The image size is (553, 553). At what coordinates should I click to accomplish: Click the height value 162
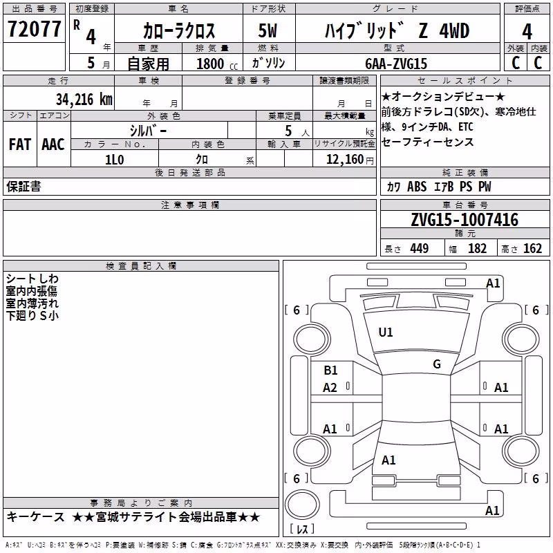coord(532,249)
